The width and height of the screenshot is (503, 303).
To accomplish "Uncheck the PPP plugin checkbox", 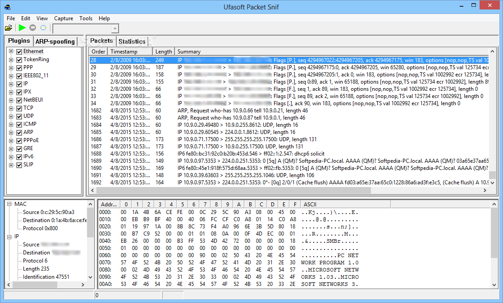I will tap(19, 68).
